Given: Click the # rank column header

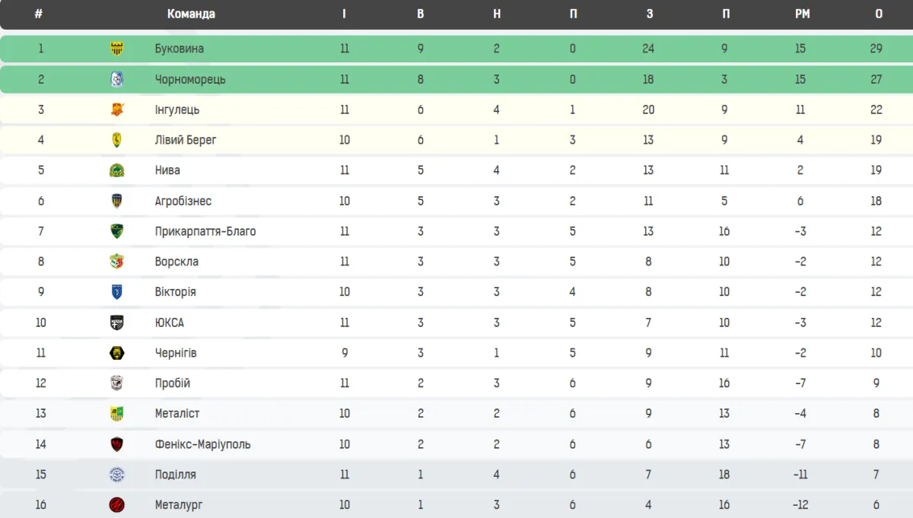Looking at the screenshot, I should [38, 14].
